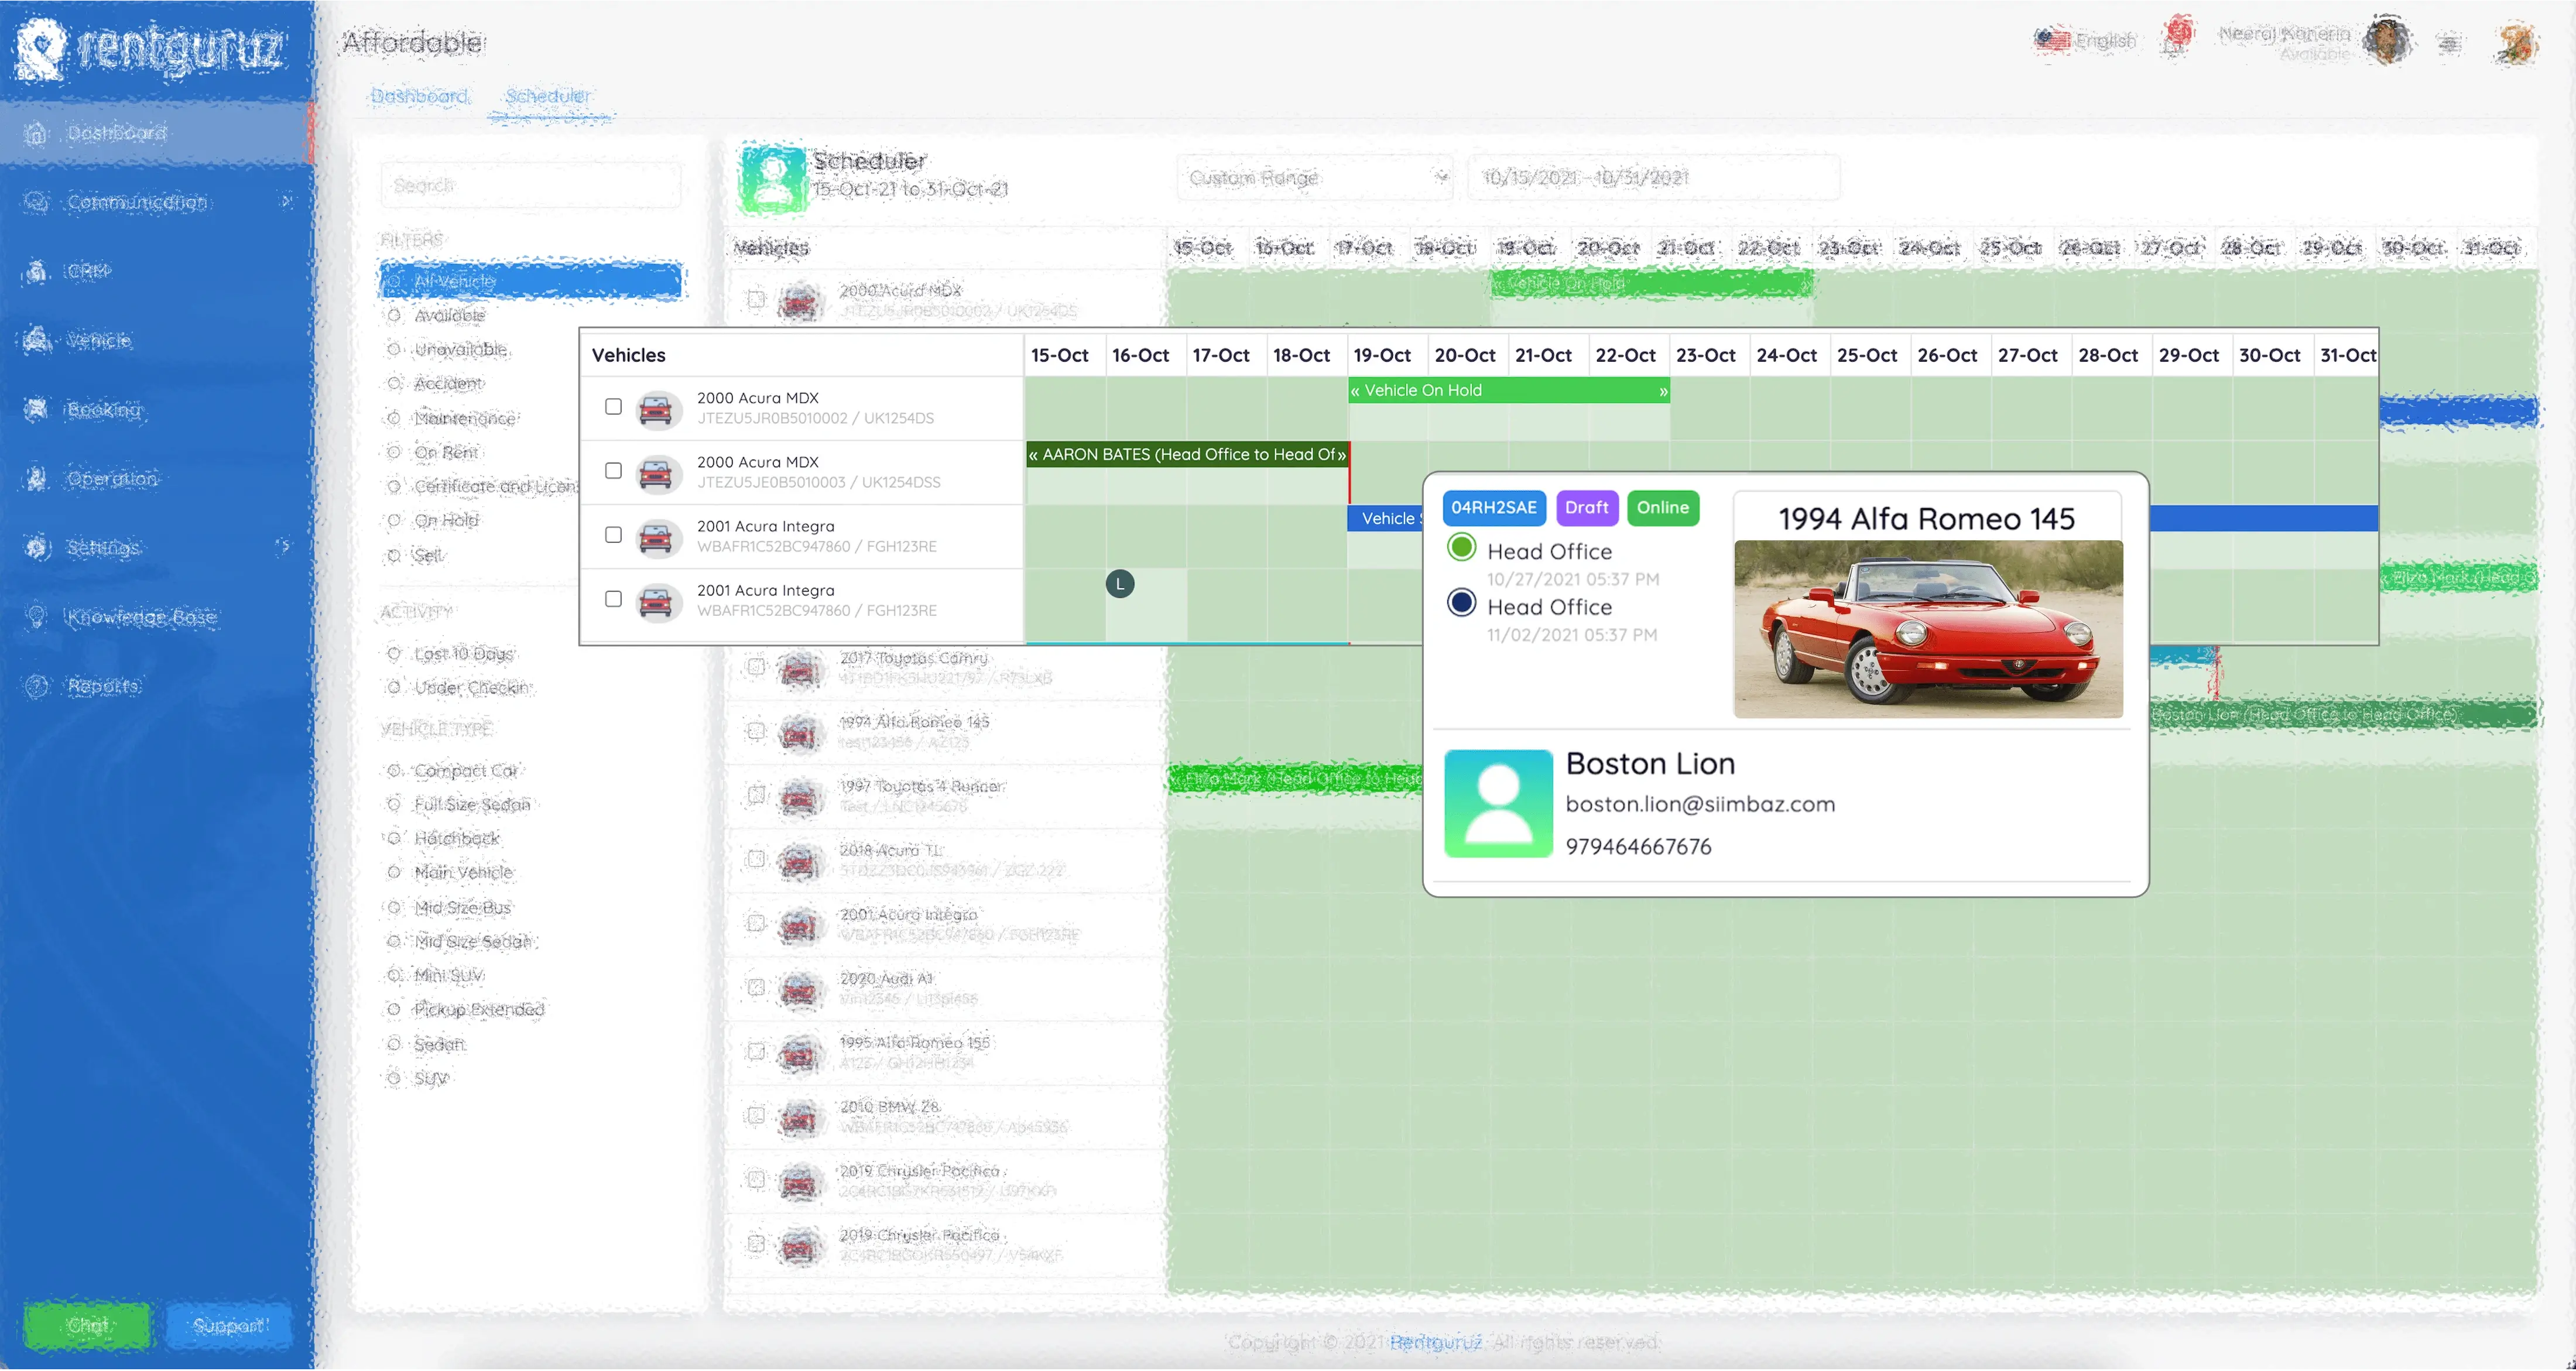
Task: Open the Knowledge Base from the sidebar
Action: (143, 617)
